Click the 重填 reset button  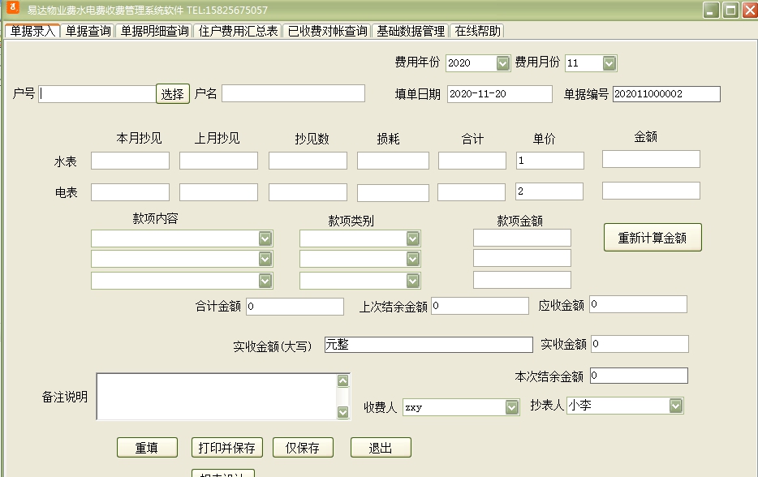(147, 447)
